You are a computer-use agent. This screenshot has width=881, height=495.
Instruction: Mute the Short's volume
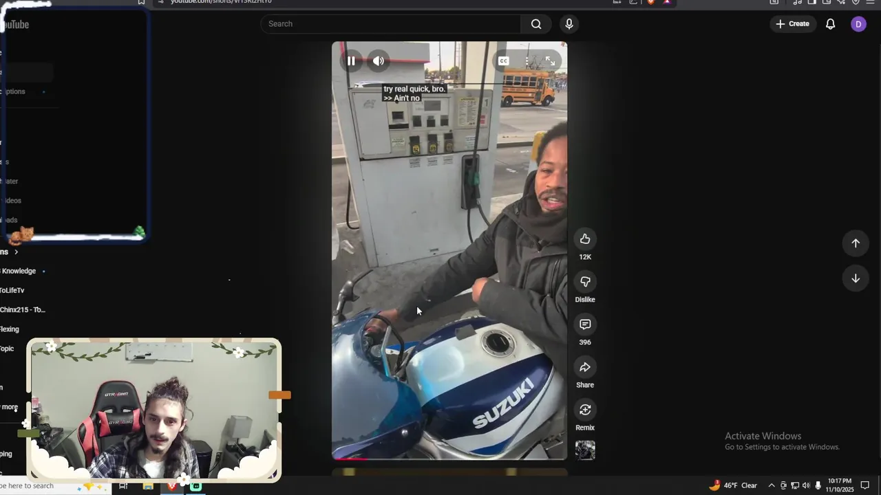[379, 61]
